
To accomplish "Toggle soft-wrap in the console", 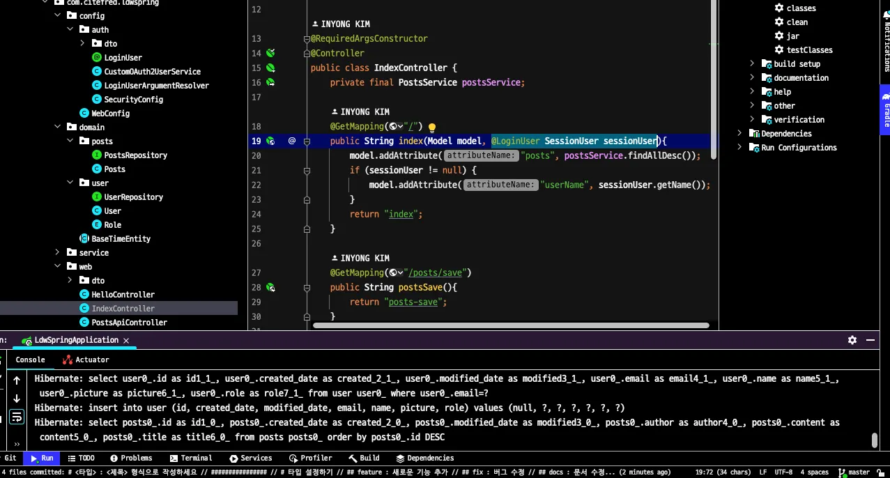I will [x=17, y=417].
